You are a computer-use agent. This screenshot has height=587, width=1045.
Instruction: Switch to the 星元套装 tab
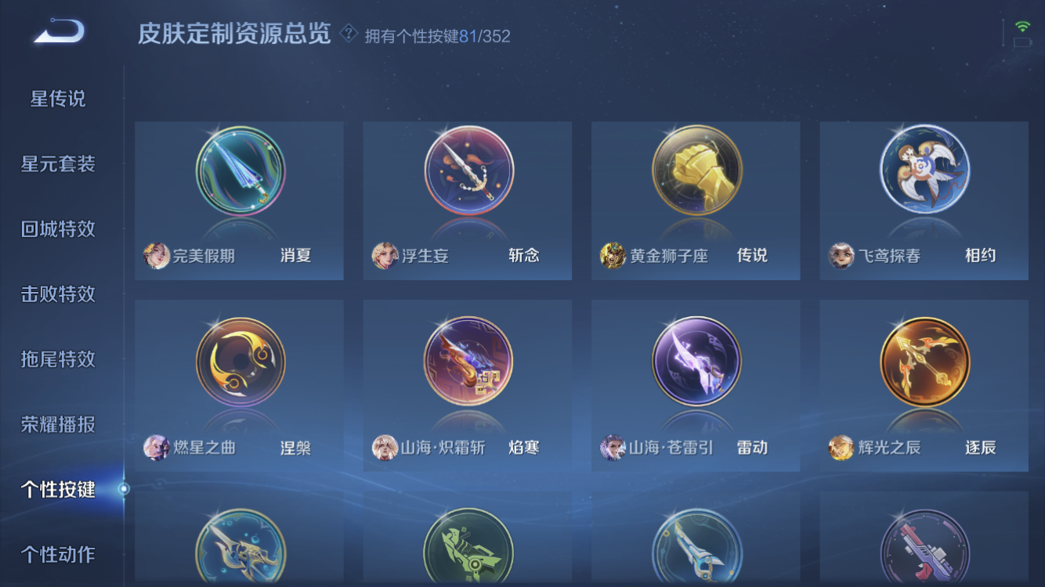58,164
